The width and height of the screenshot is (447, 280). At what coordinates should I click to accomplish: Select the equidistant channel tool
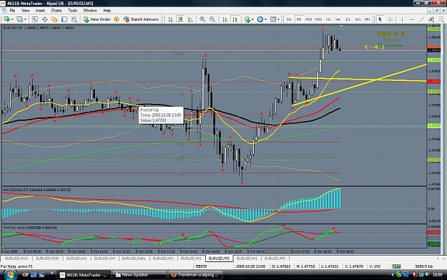click(431, 19)
